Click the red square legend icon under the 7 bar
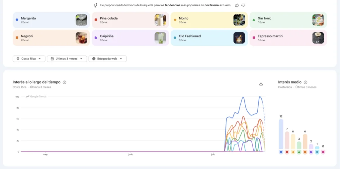Image resolution: width=340 pixels, height=169 pixels. click(x=287, y=152)
